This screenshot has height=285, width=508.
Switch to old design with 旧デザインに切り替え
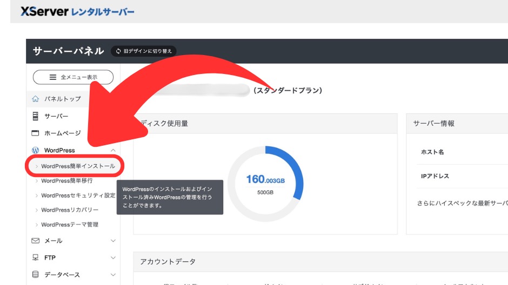(144, 51)
